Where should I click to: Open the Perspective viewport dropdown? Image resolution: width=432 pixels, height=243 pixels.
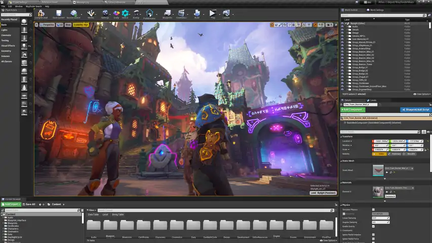click(x=48, y=24)
